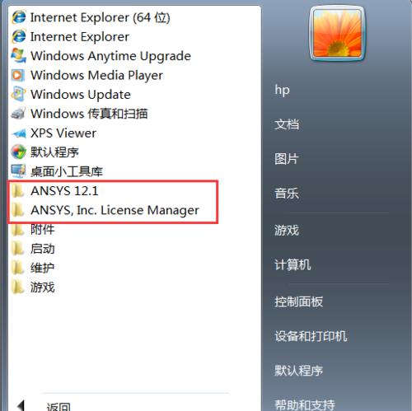Viewport: 412px width, 411px height.
Task: Click the ANSYS, Inc. License Manager folder icon
Action: pos(18,210)
